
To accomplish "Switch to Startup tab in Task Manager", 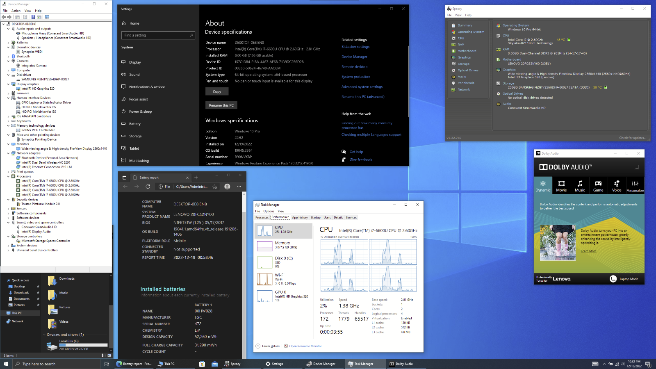I will click(315, 218).
